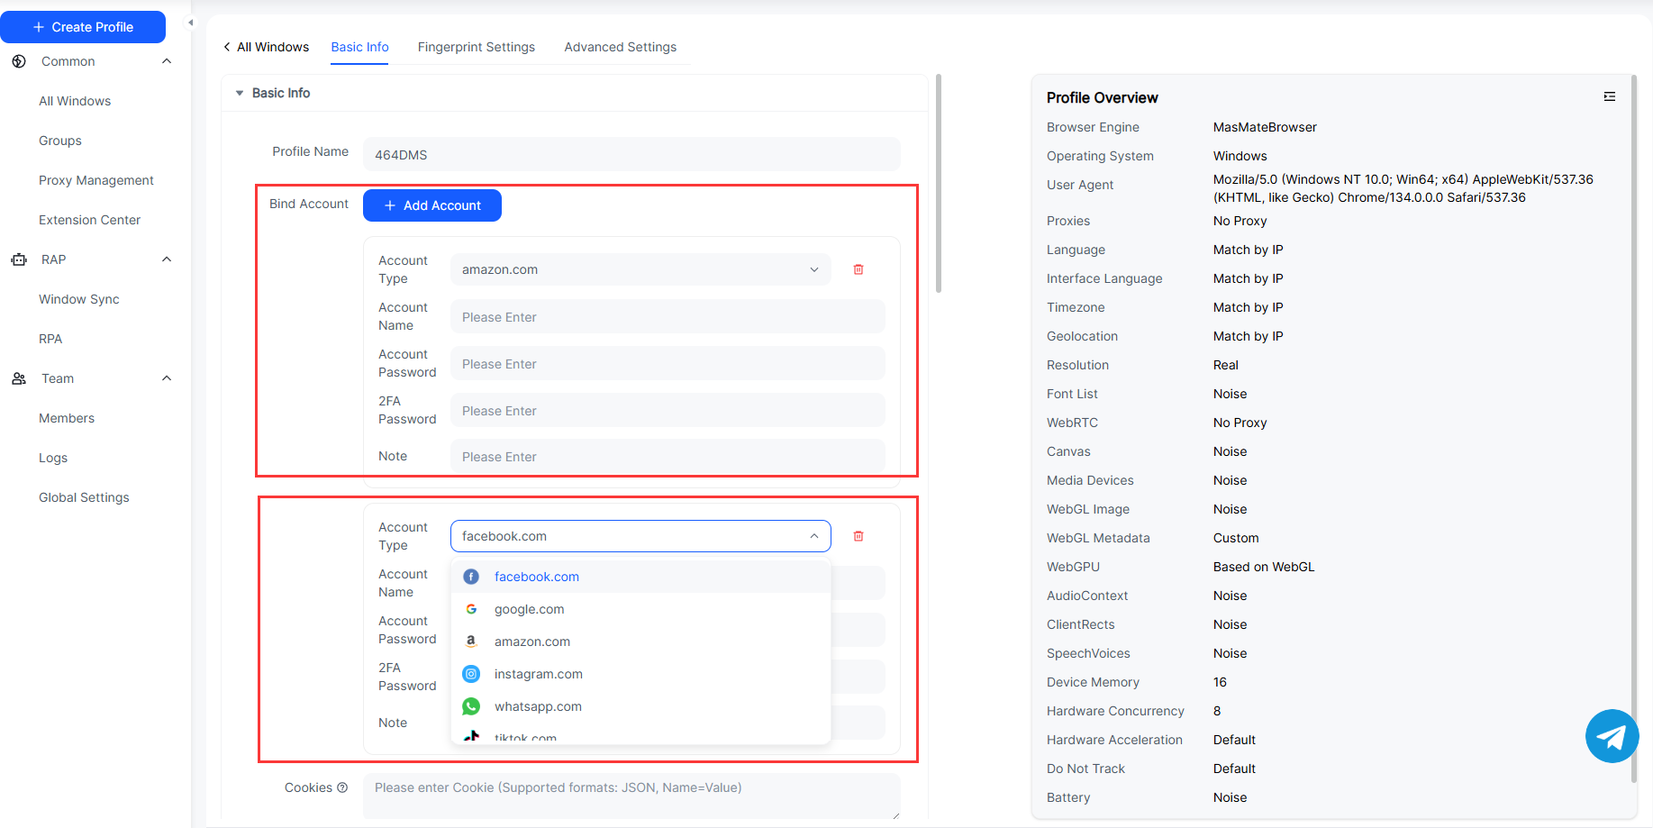This screenshot has height=828, width=1653.
Task: Collapse the left sidebar panel arrow
Action: tap(190, 23)
